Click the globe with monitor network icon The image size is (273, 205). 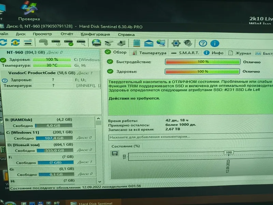[161, 43]
